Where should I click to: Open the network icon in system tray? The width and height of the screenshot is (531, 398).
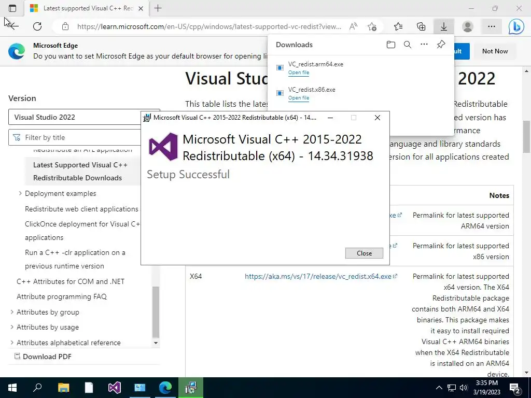(452, 388)
